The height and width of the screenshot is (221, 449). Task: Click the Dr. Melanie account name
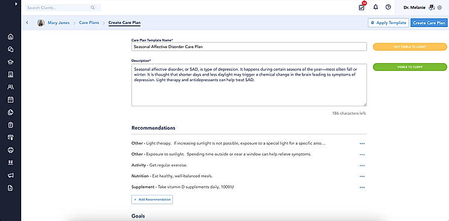click(x=415, y=8)
